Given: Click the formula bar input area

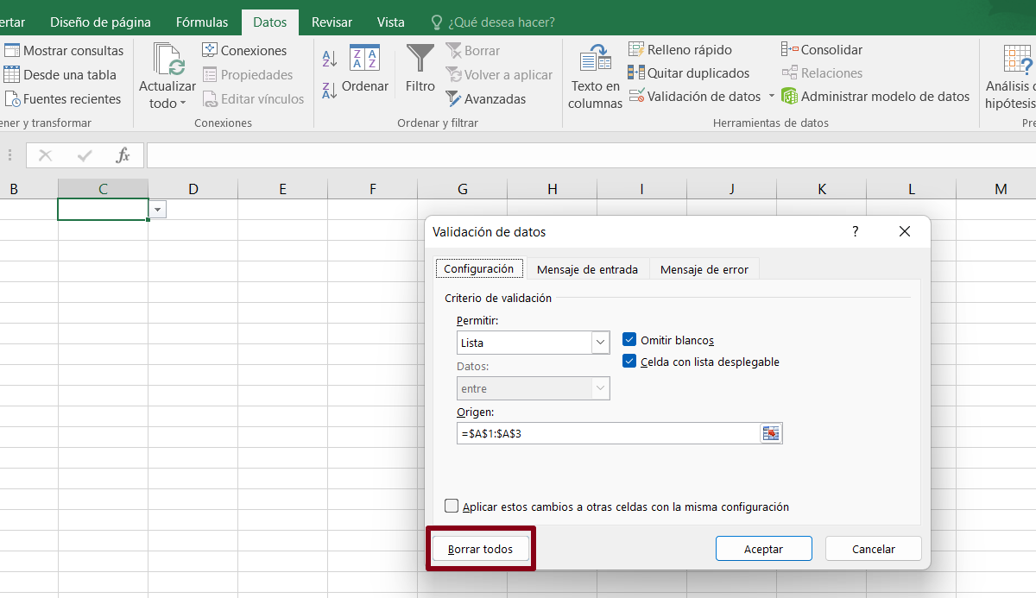Looking at the screenshot, I should 591,155.
